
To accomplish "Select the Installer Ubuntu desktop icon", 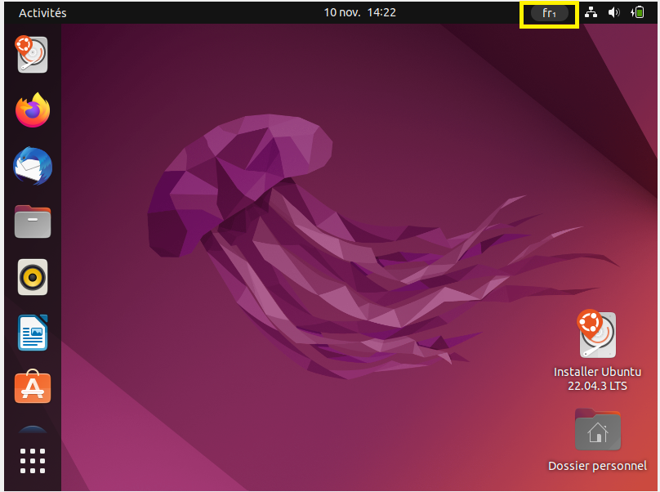I will coord(597,334).
